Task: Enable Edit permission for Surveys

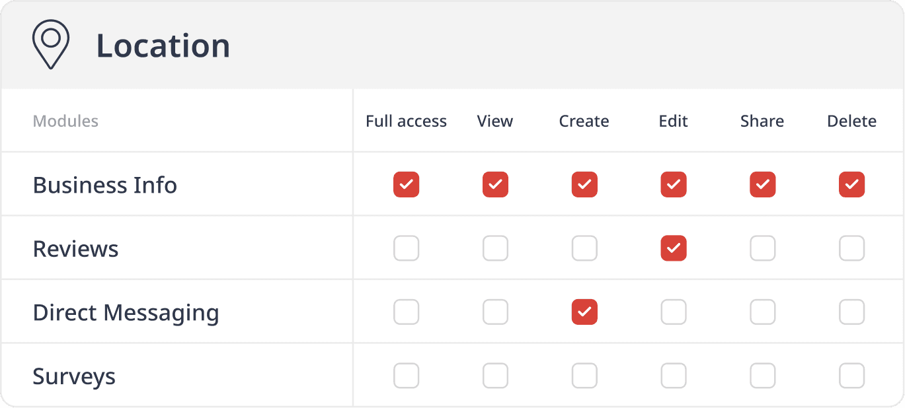Action: point(674,376)
